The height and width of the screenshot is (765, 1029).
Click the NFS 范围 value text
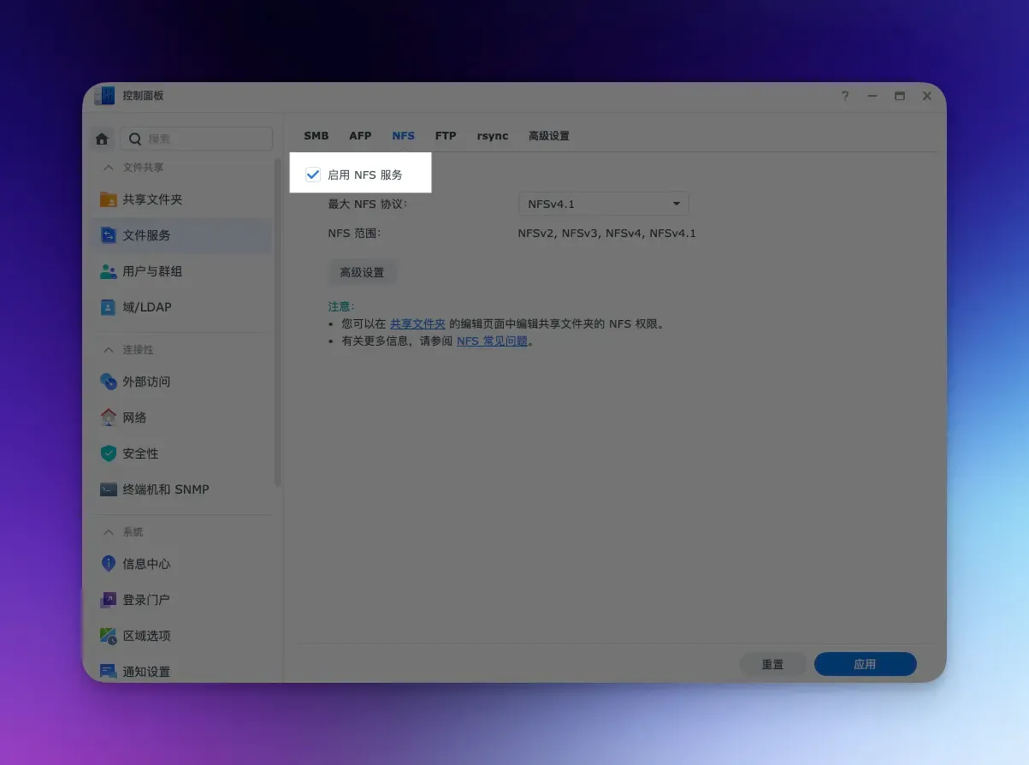[607, 233]
